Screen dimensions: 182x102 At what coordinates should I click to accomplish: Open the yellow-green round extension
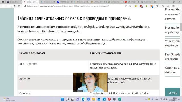136,6
